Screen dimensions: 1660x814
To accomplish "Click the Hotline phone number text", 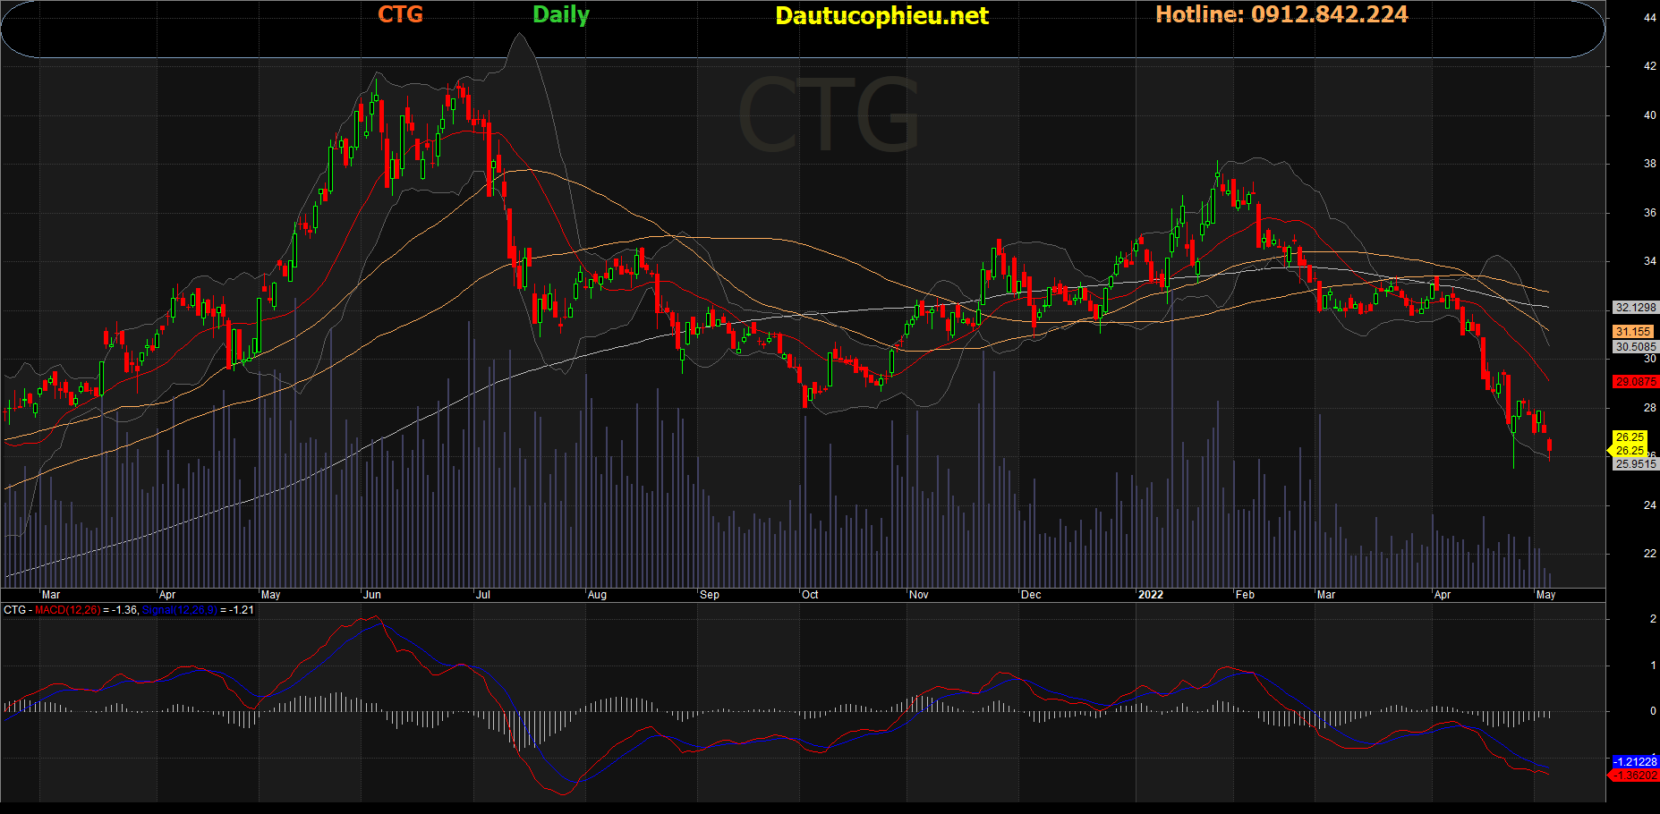I will [x=1281, y=14].
